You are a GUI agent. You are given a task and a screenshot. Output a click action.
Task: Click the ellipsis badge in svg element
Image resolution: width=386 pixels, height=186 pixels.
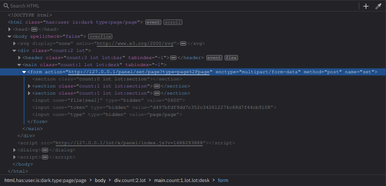coord(183,44)
